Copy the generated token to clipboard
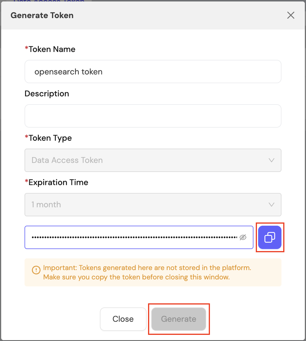The width and height of the screenshot is (306, 341). coord(270,237)
